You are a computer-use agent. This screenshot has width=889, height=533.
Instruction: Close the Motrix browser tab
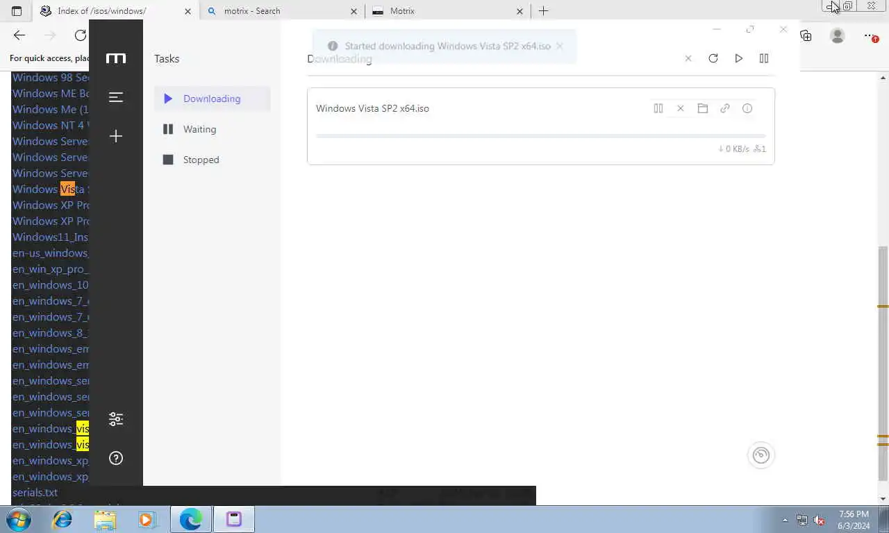coord(520,11)
